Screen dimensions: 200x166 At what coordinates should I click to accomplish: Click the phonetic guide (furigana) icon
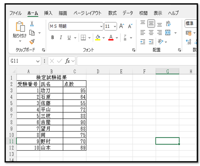click(125, 38)
